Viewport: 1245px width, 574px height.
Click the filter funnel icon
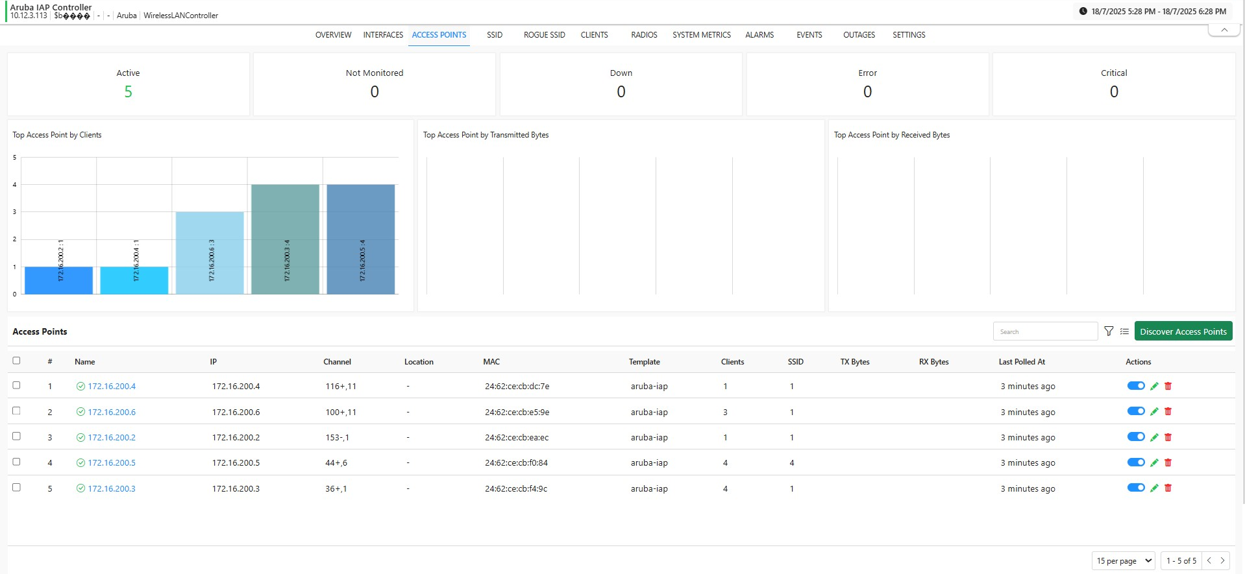pos(1109,331)
